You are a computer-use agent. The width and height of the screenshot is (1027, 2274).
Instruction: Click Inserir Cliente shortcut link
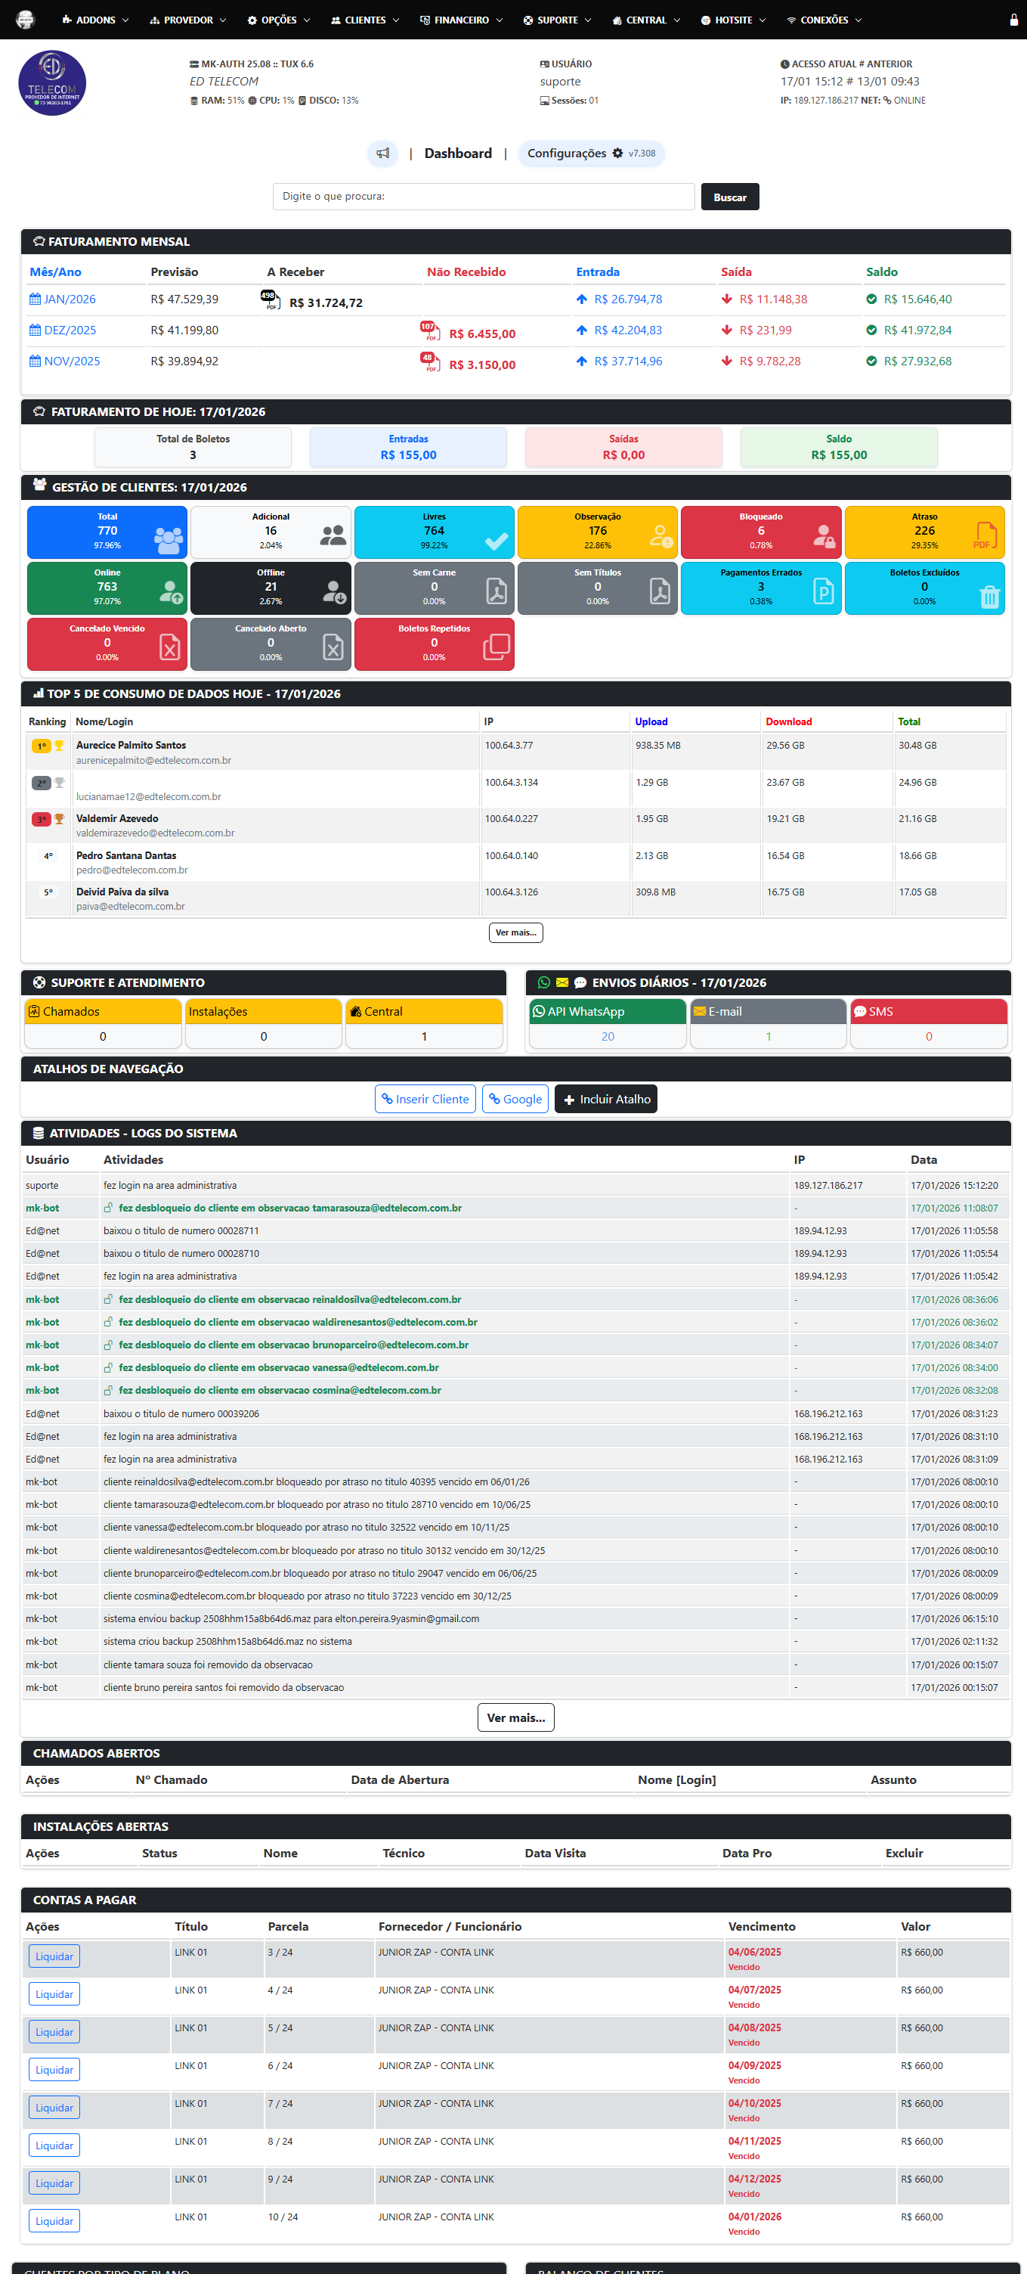click(425, 1099)
